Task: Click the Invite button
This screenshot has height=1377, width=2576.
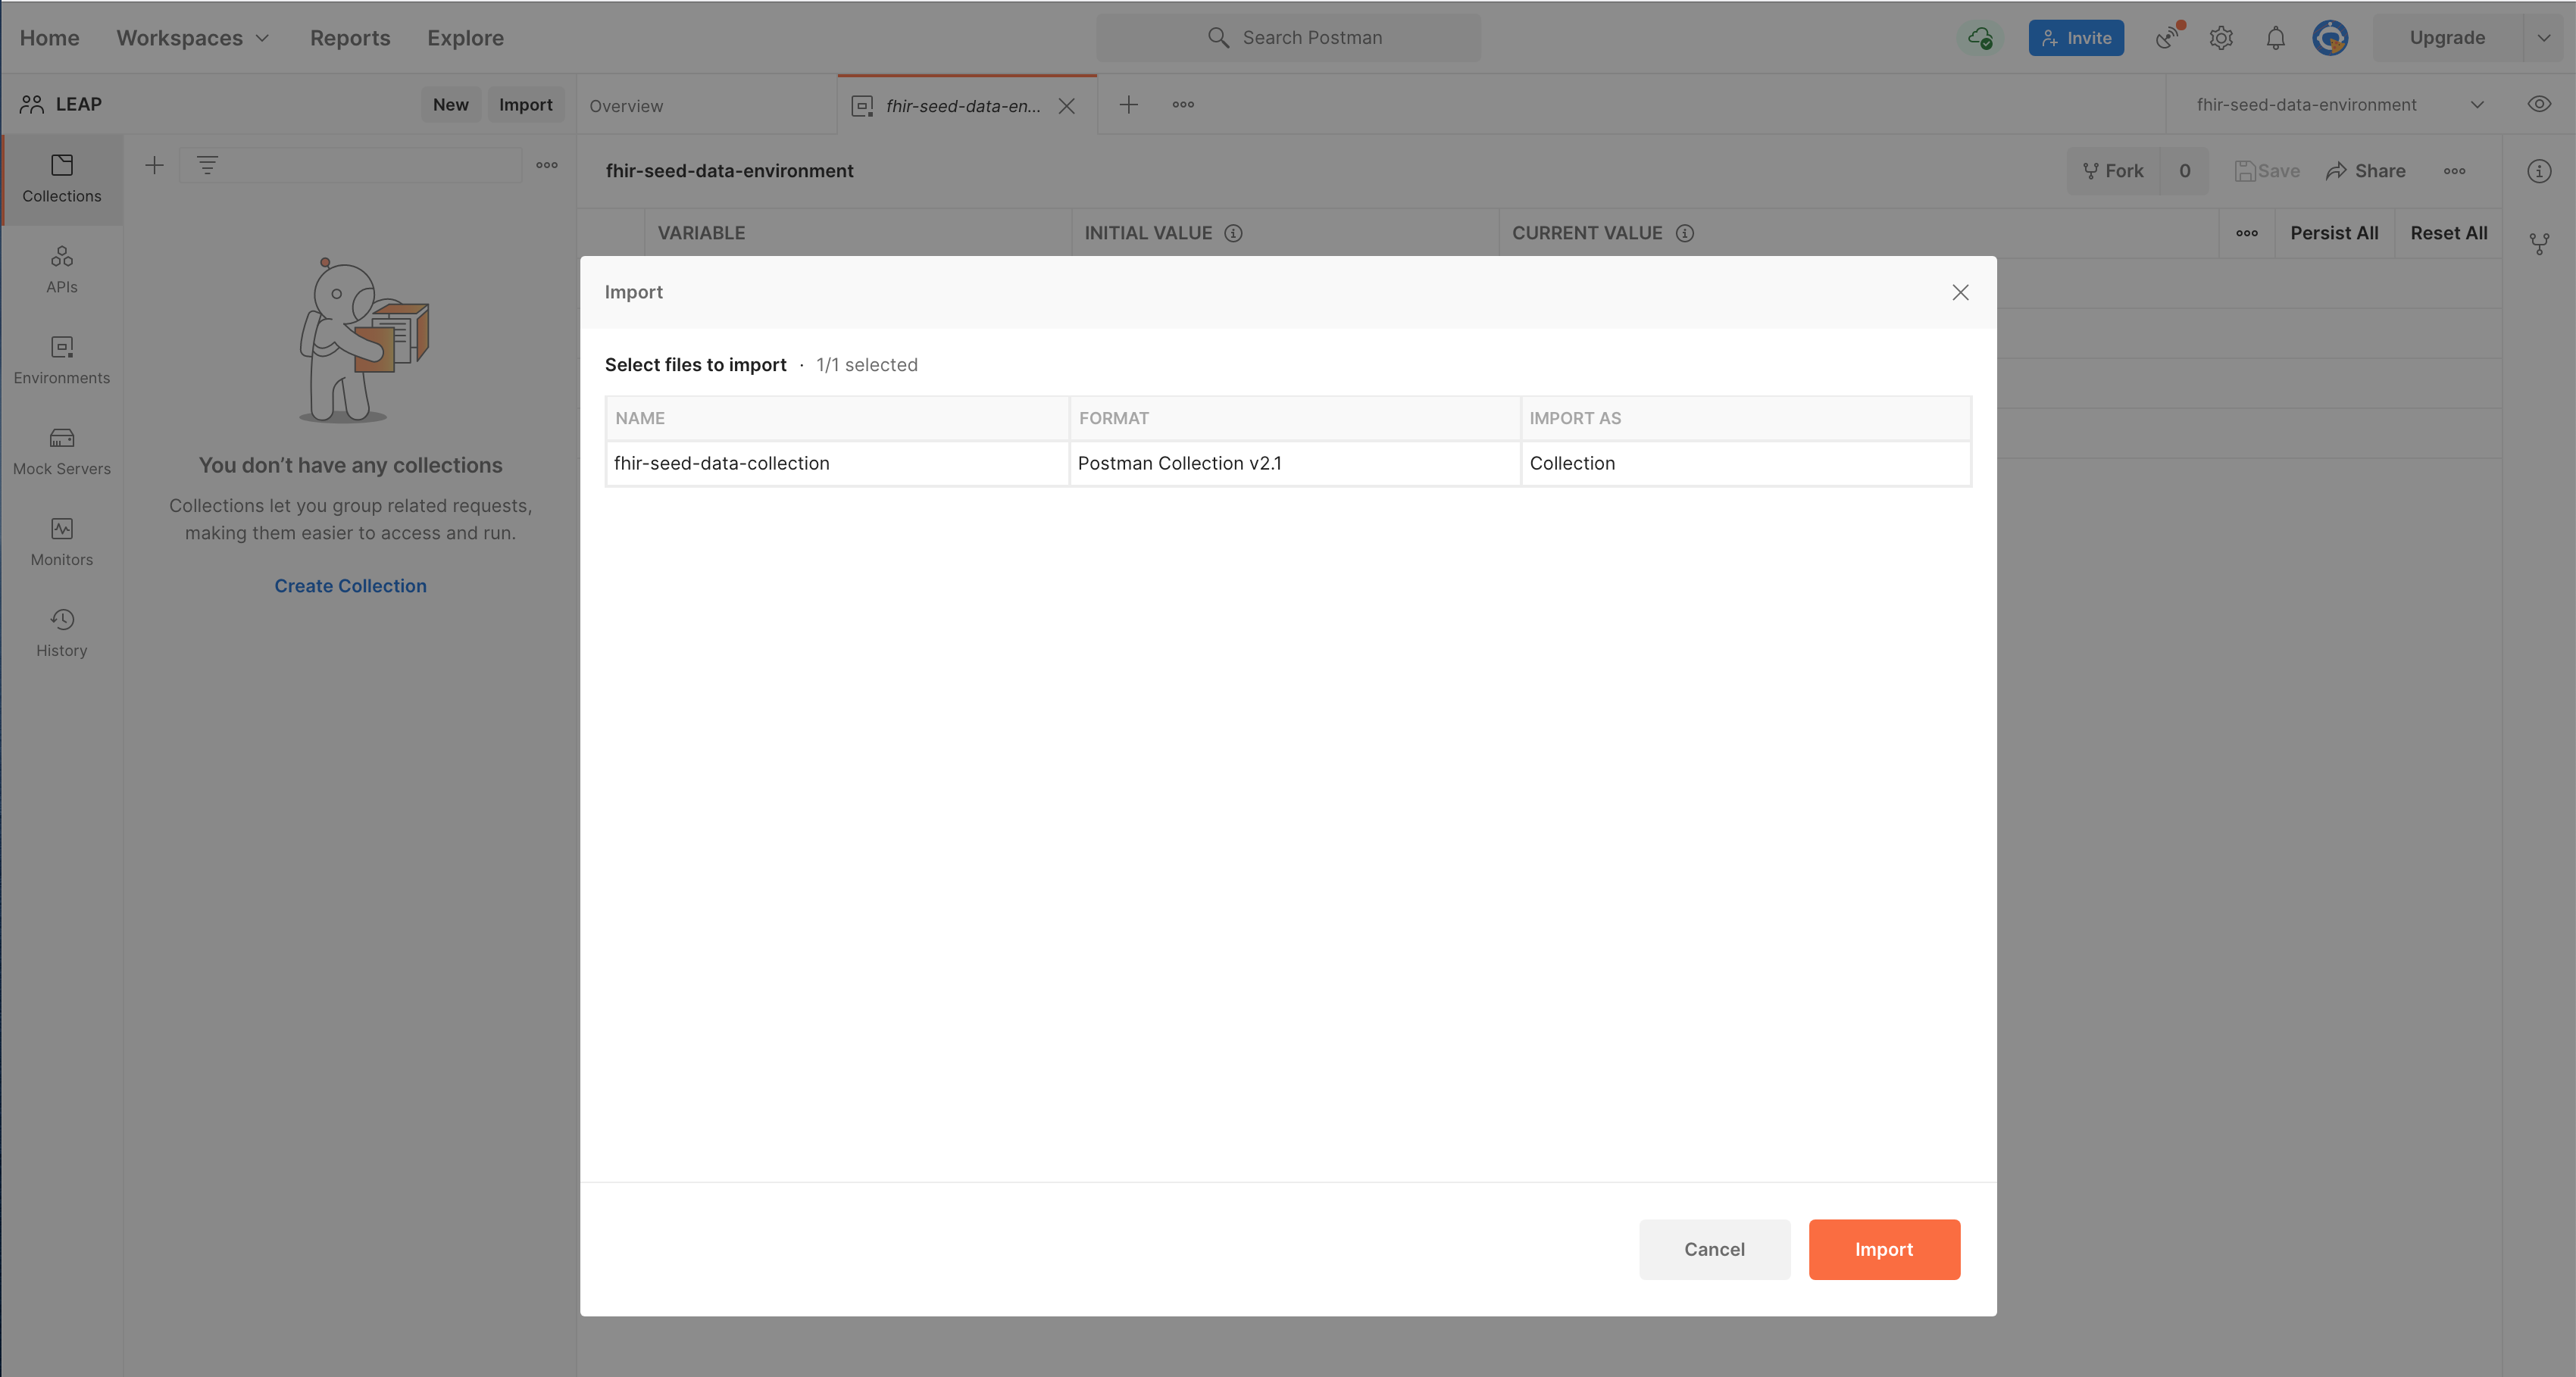Action: [2076, 38]
